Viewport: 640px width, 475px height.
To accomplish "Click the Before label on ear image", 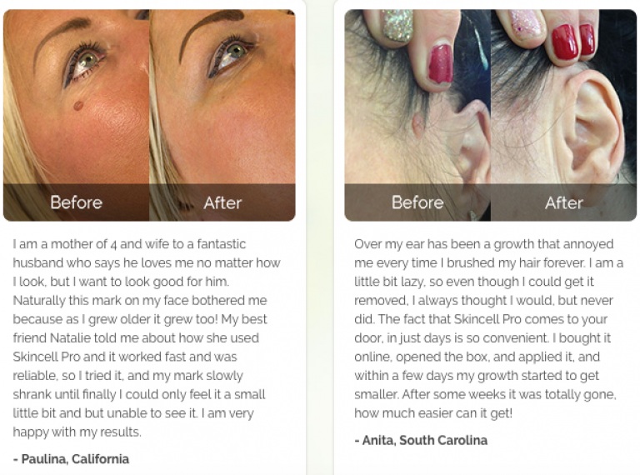I will 417,202.
